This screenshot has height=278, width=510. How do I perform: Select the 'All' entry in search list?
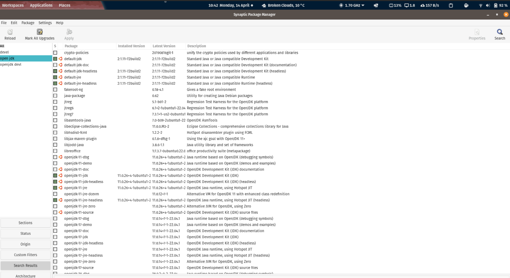(x=26, y=46)
